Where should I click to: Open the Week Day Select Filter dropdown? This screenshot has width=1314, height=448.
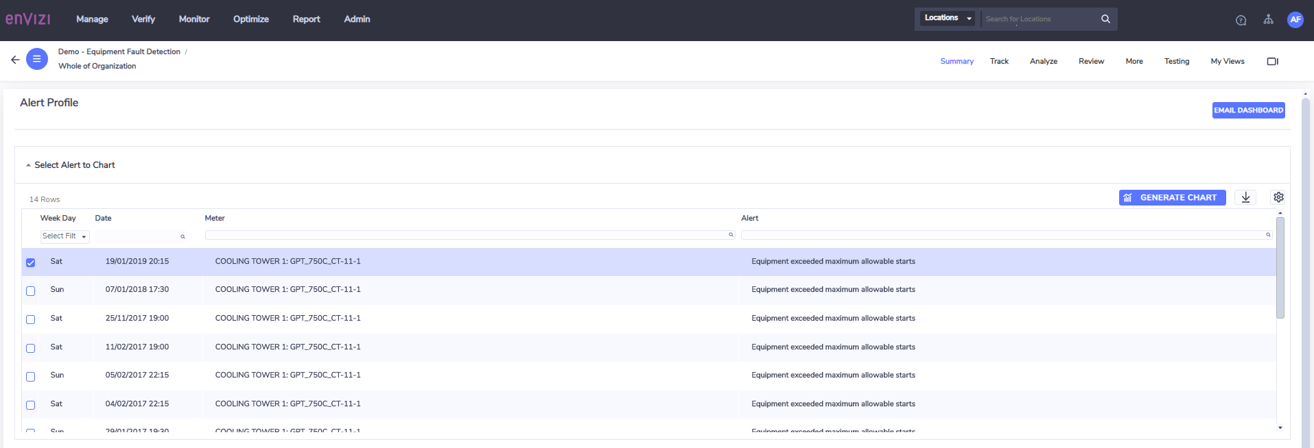[64, 236]
